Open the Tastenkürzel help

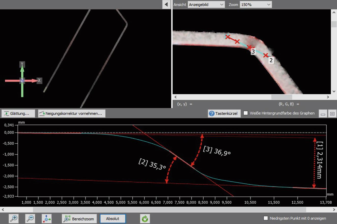(x=224, y=113)
